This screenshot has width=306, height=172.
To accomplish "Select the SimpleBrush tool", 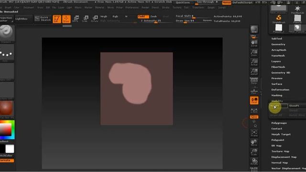I will pos(279,19).
